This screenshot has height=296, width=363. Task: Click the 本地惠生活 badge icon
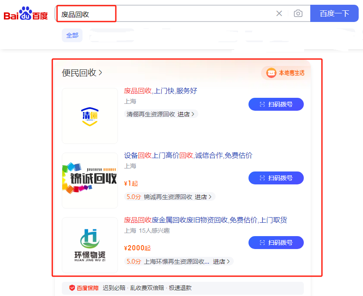pos(271,73)
